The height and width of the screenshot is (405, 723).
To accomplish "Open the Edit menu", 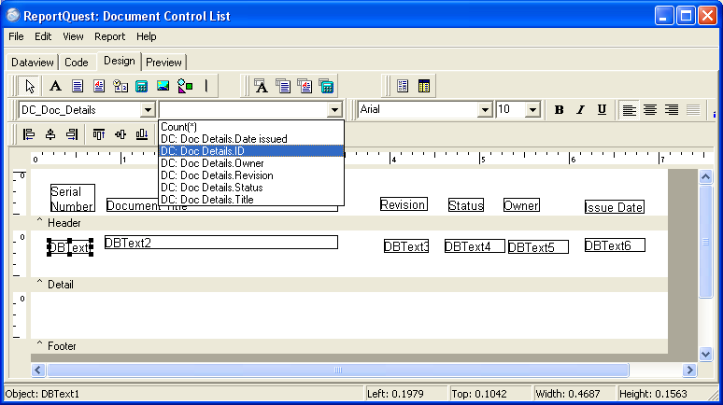I will coord(43,36).
